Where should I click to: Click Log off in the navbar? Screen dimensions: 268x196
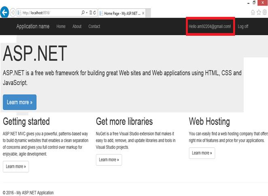pyautogui.click(x=243, y=26)
